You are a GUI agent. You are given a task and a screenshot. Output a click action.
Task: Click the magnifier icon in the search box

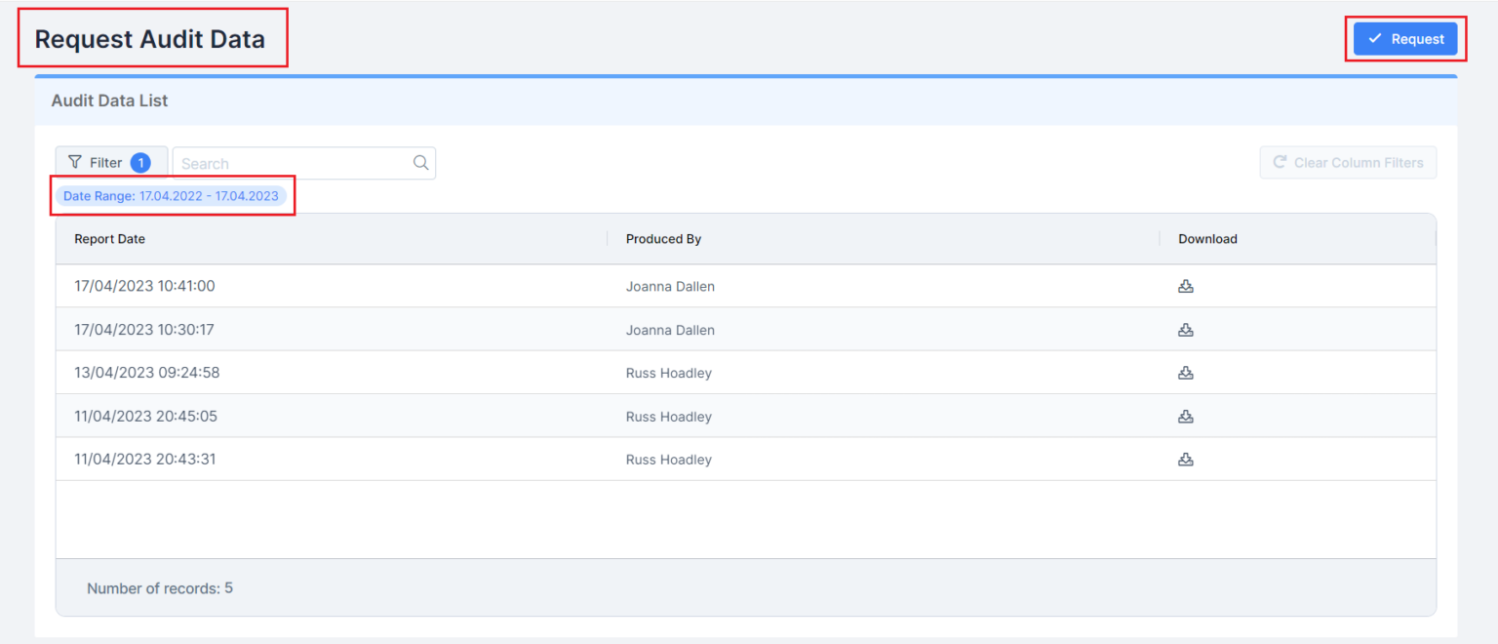(x=419, y=162)
